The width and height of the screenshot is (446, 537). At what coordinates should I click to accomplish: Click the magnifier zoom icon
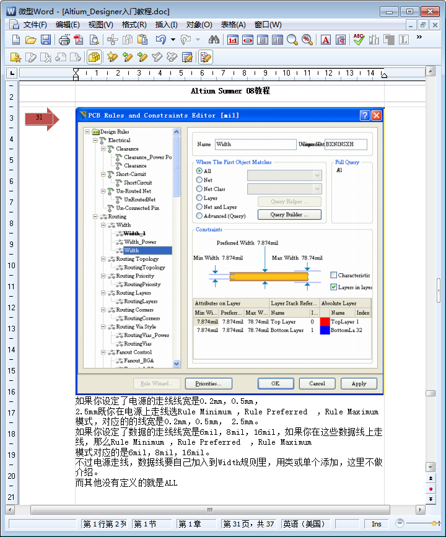coord(292,40)
